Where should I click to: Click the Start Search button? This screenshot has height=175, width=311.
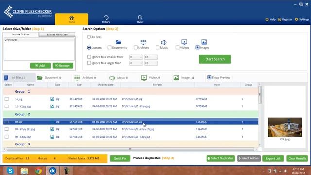tap(215, 59)
